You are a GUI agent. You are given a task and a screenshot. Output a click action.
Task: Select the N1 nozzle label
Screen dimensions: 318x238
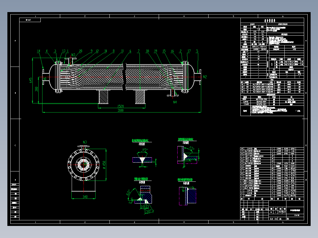click(45, 79)
